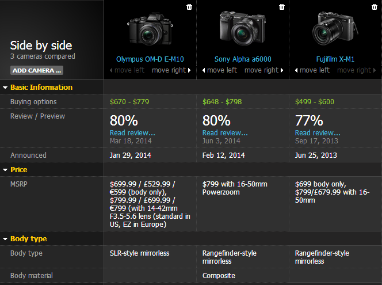Open the Olympus OM-D E-M10 name link
382x285 pixels.
click(150, 59)
